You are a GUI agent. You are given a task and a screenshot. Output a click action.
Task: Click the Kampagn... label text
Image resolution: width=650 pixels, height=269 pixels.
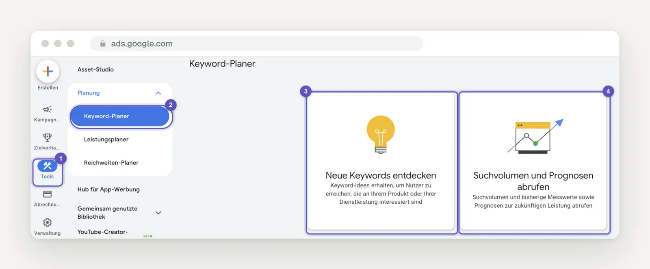click(47, 120)
